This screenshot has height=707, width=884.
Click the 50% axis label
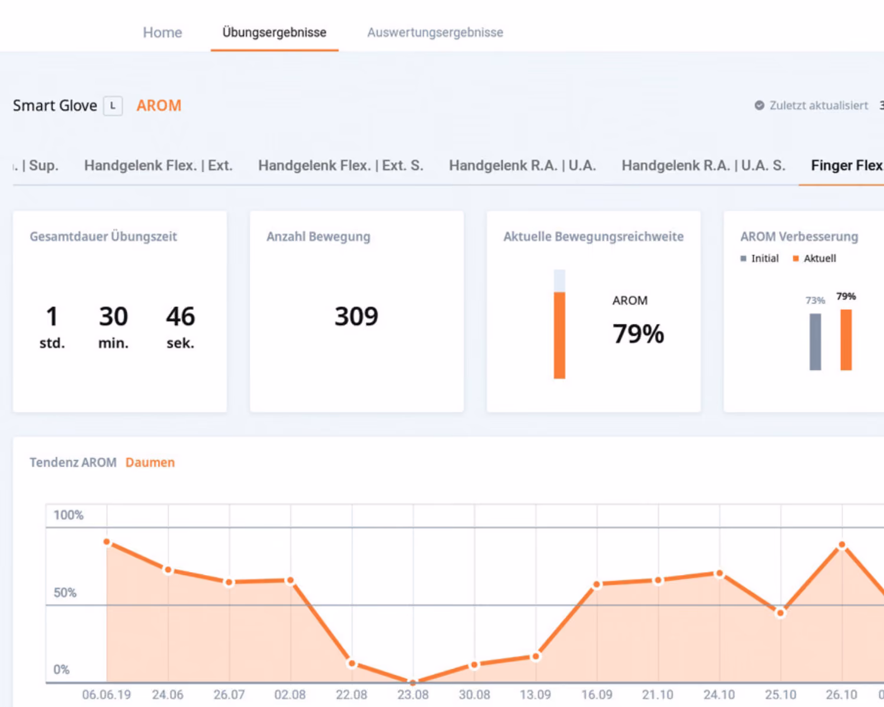65,593
